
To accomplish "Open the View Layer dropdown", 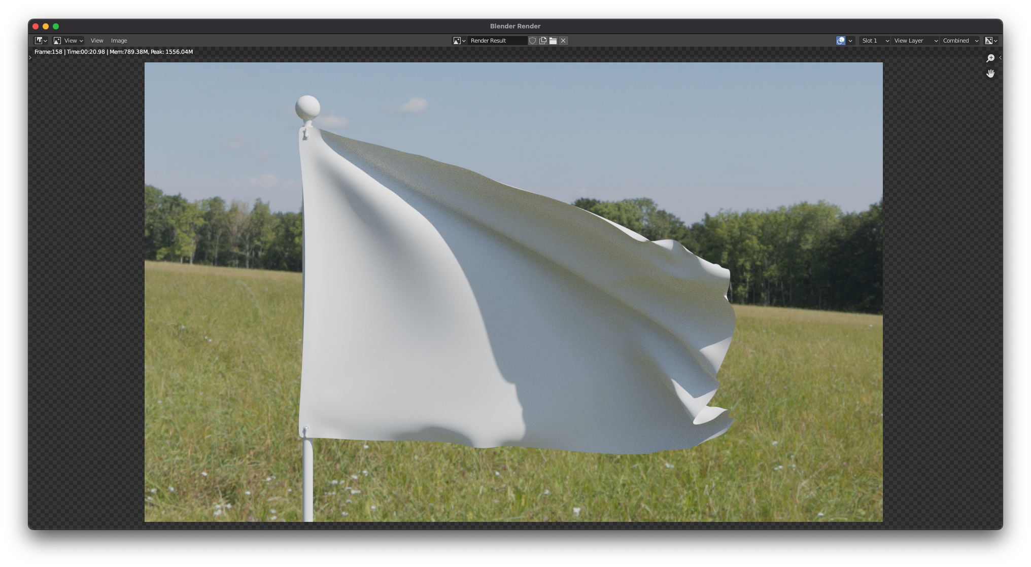I will pos(915,41).
